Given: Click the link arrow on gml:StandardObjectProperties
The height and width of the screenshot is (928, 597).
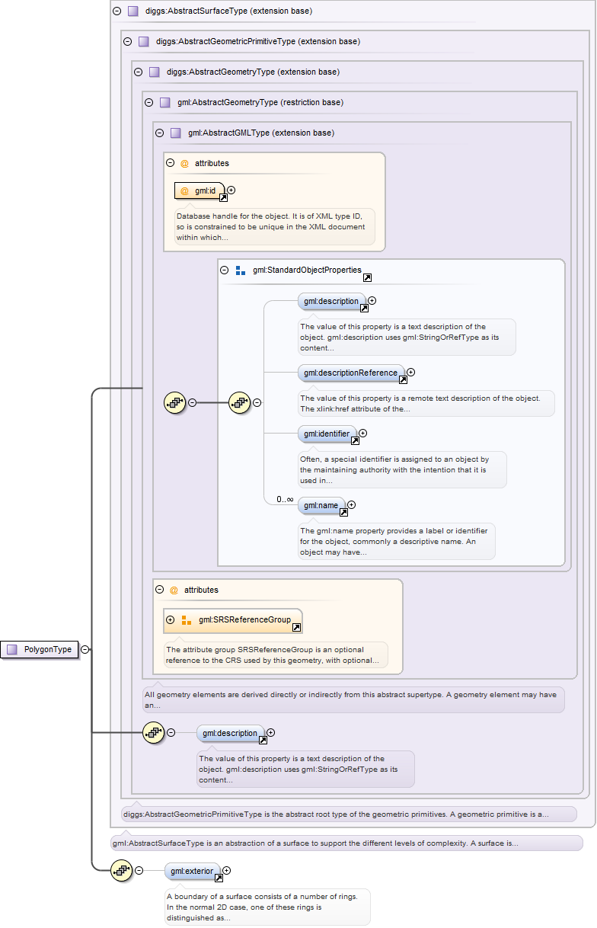Looking at the screenshot, I should tap(367, 279).
